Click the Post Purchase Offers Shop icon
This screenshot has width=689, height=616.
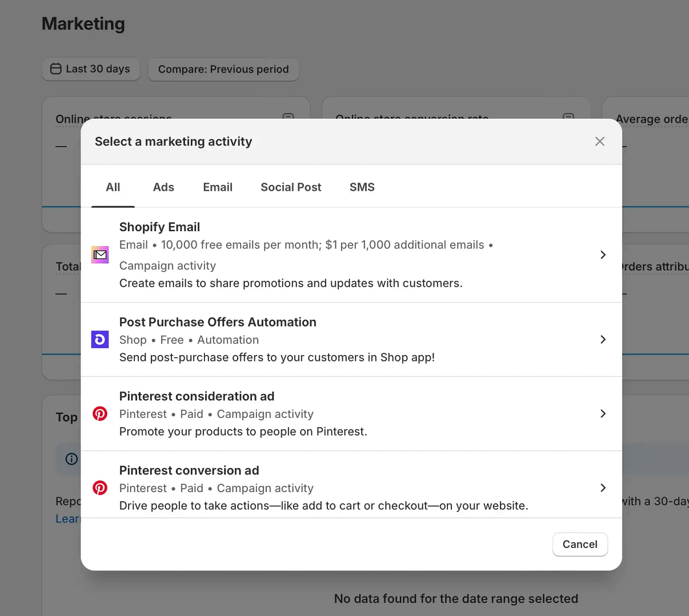click(100, 340)
